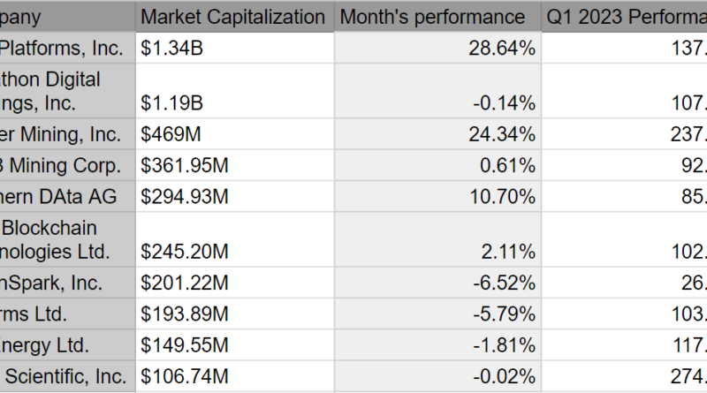Screen dimensions: 707x393
Task: Click the $294.93M market cap cell
Action: click(233, 195)
